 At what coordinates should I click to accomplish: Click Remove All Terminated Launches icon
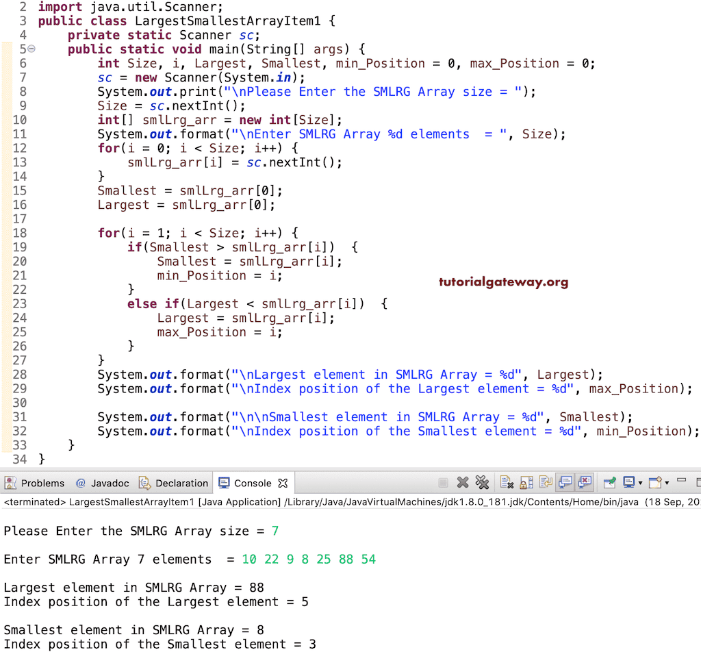coord(481,482)
